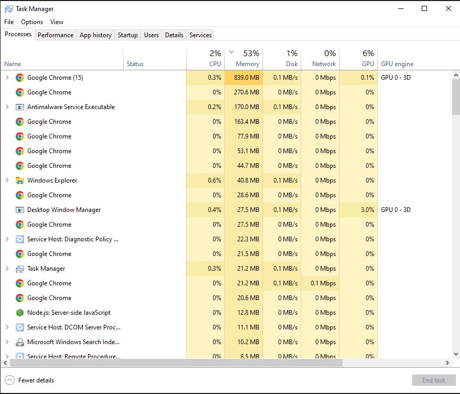Open the View menu
460x394 pixels.
57,22
